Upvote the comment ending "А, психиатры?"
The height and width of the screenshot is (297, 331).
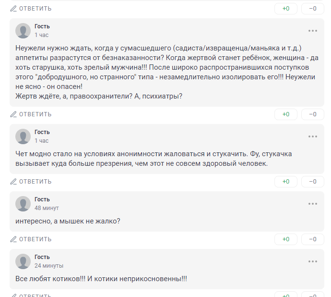click(x=286, y=114)
